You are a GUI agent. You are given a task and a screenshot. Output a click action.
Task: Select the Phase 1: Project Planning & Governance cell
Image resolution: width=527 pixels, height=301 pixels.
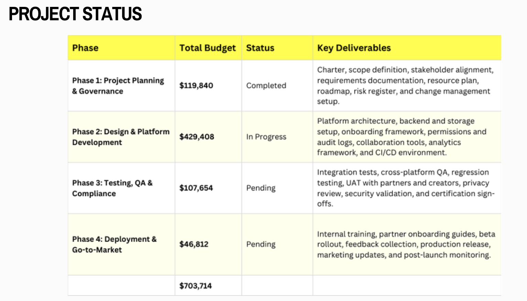point(118,86)
